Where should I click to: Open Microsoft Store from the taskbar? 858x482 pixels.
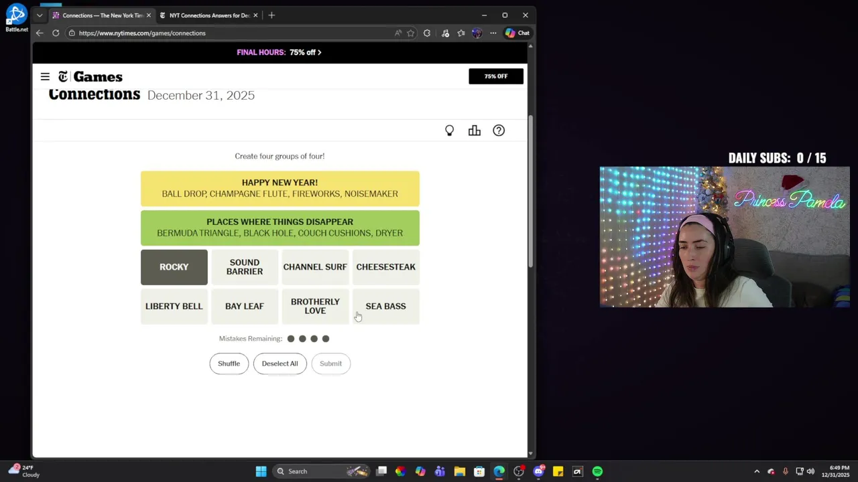[x=479, y=471]
